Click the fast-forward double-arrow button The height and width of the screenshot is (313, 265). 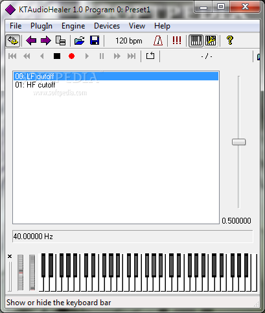click(x=117, y=56)
